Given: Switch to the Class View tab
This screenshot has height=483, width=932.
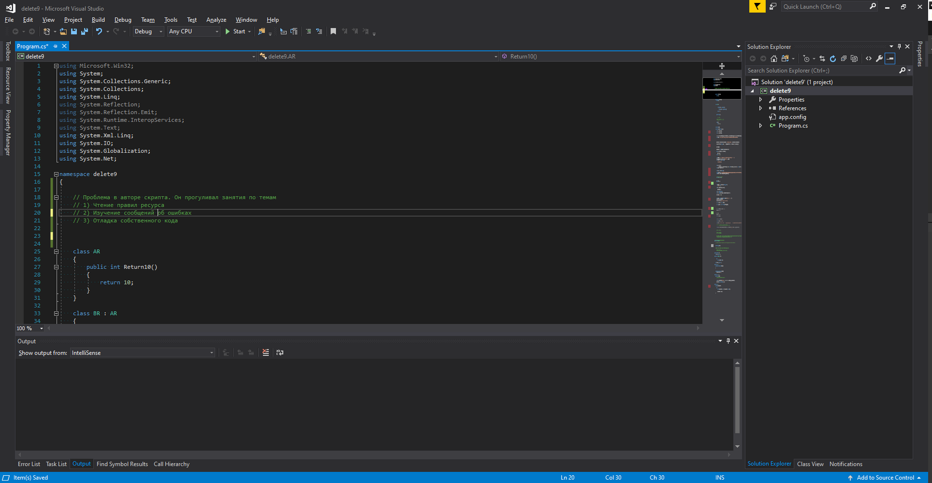Looking at the screenshot, I should pos(810,465).
